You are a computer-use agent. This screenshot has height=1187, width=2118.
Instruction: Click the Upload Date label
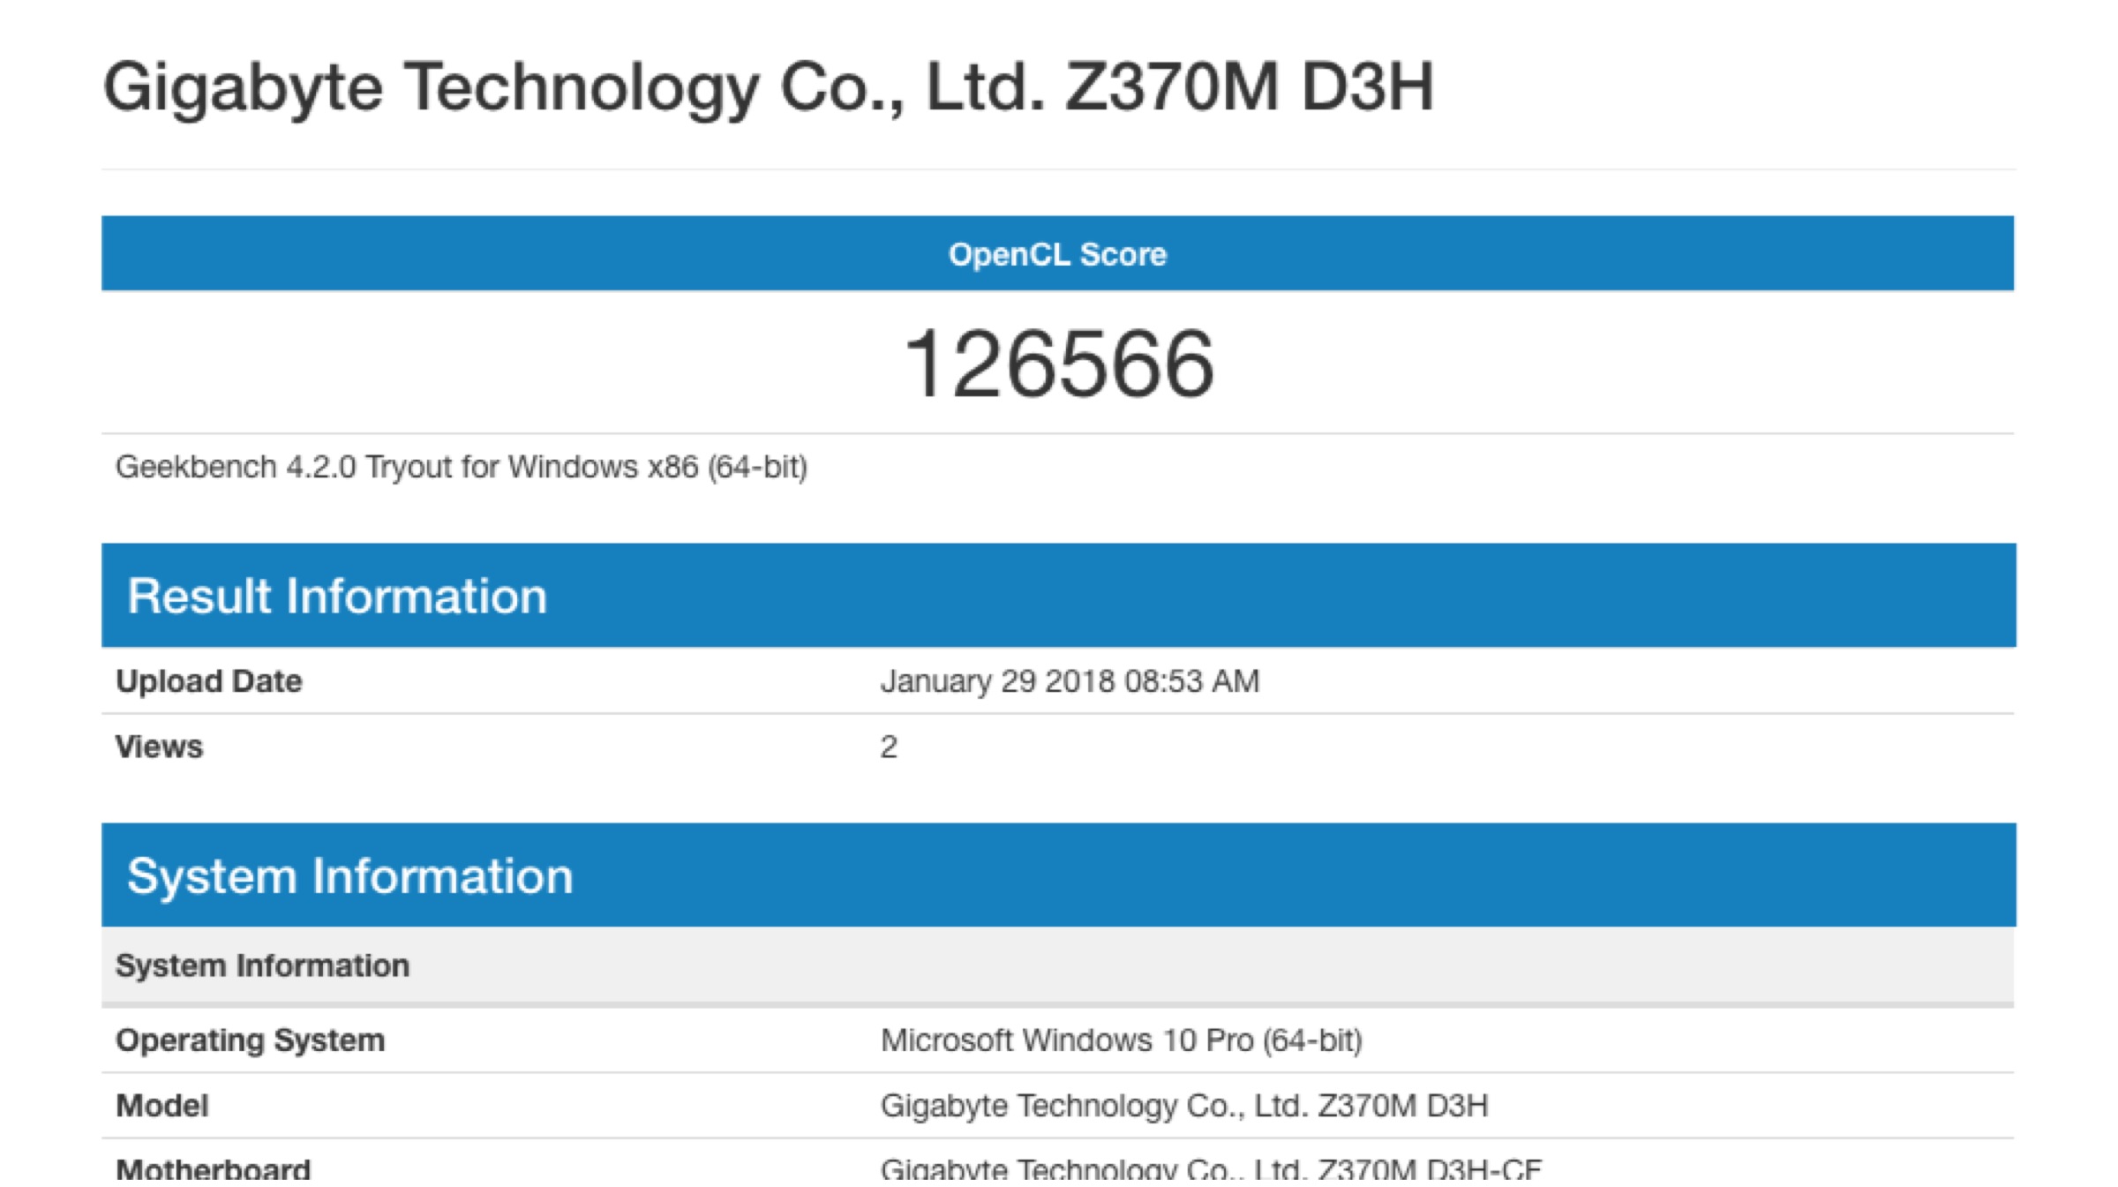209,681
